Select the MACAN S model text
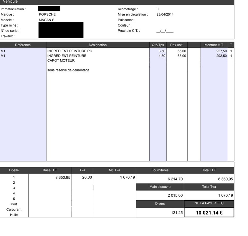This screenshot has height=236, width=248. 47,20
